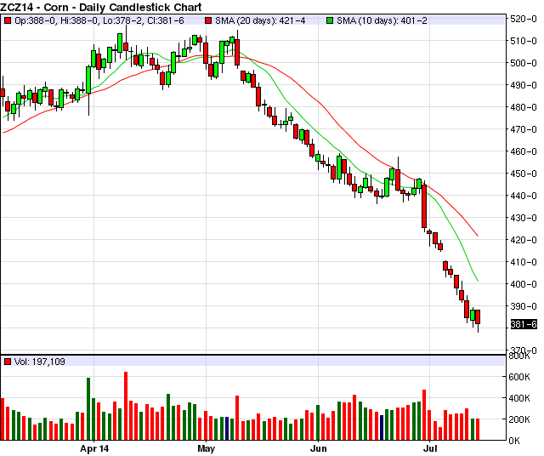Click the 'Jul' date axis label
544x456 pixels.
tap(430, 448)
